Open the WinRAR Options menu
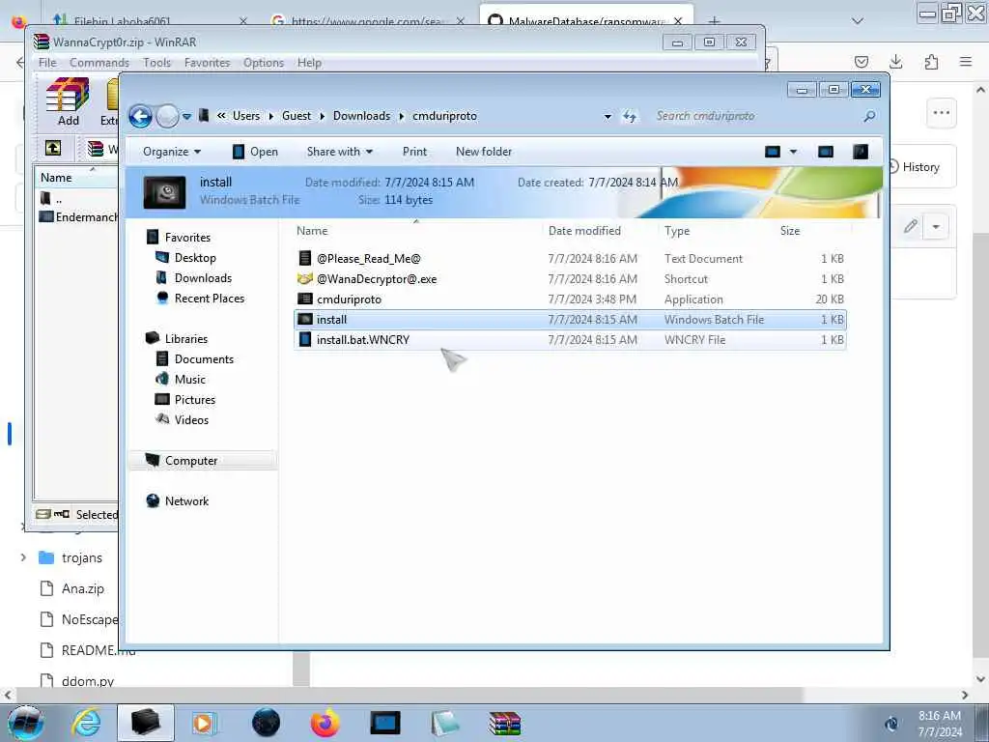The width and height of the screenshot is (989, 742). click(x=263, y=63)
